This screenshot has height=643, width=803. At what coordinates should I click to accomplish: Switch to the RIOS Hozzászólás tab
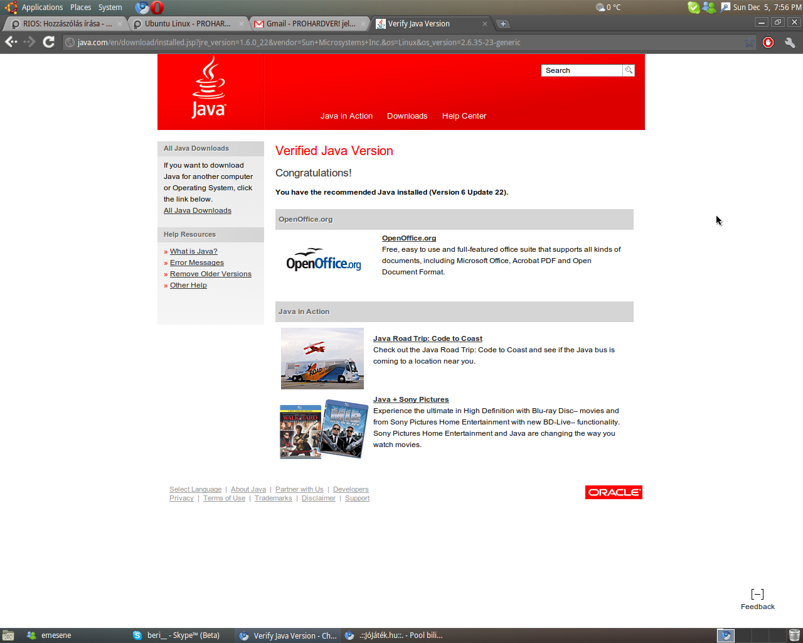pos(65,24)
